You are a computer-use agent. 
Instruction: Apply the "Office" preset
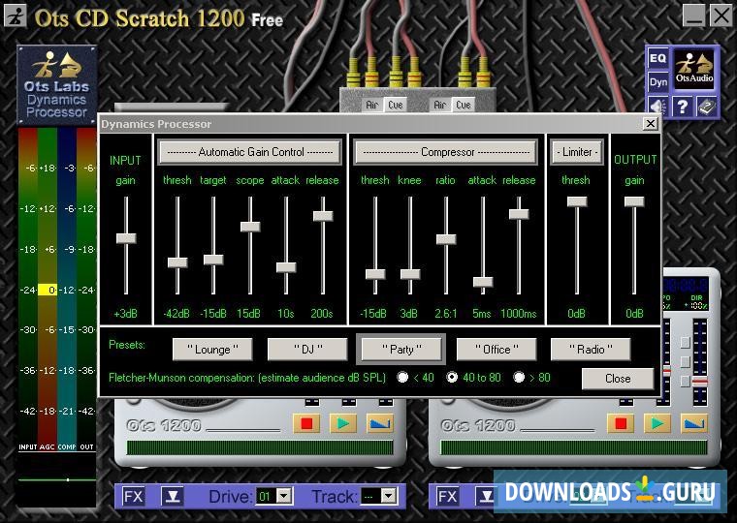(x=497, y=350)
